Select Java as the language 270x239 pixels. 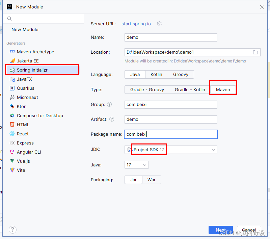pyautogui.click(x=135, y=74)
